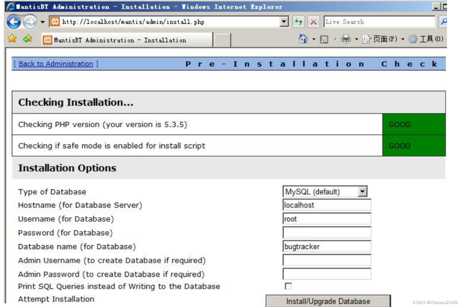The width and height of the screenshot is (462, 307).
Task: Open the Type of Database dropdown
Action: pos(325,191)
